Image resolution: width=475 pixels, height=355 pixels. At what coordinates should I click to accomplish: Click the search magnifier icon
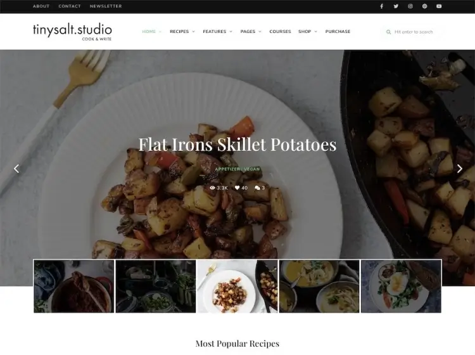click(388, 32)
